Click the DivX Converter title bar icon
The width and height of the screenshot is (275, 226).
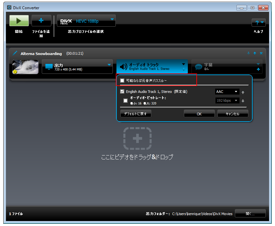(x=9, y=8)
